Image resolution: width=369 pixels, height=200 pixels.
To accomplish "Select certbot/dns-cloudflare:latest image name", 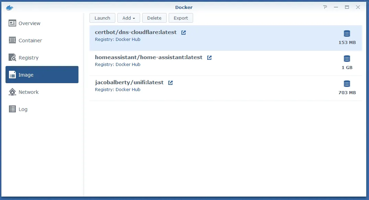I will 136,32.
